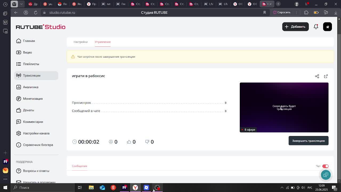Open the Windows notification center
341x192 pixels.
coord(334,187)
